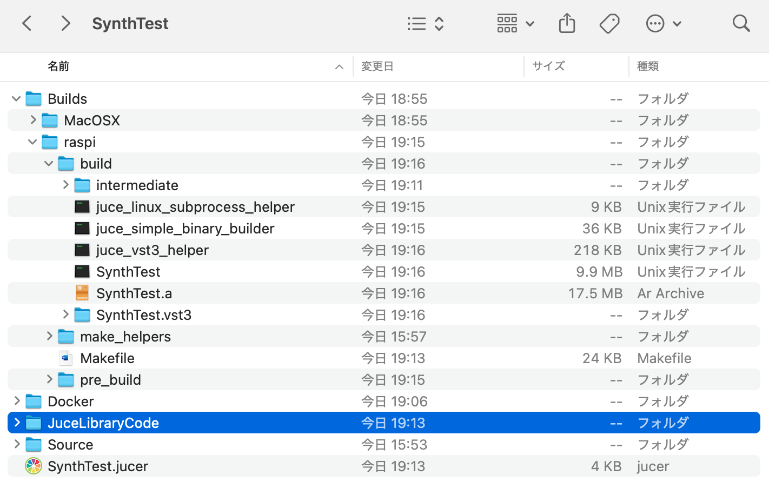Click the 今日 15:57 date of make_helpers

pos(394,337)
